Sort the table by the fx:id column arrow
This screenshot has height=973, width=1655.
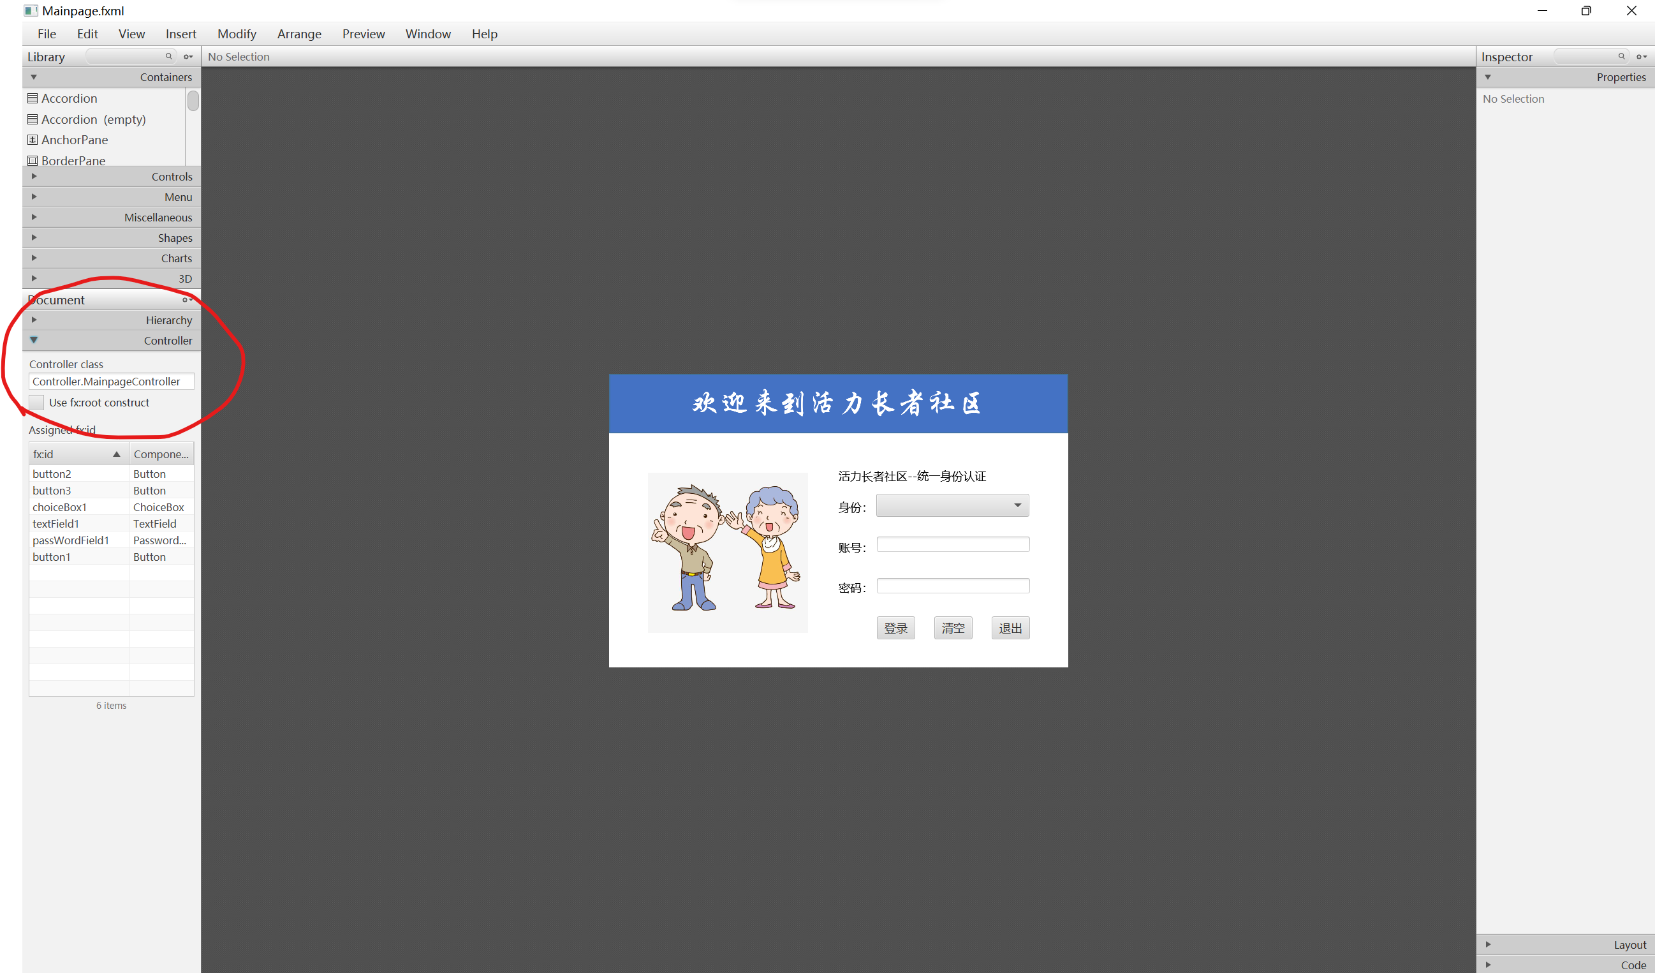pyautogui.click(x=116, y=454)
